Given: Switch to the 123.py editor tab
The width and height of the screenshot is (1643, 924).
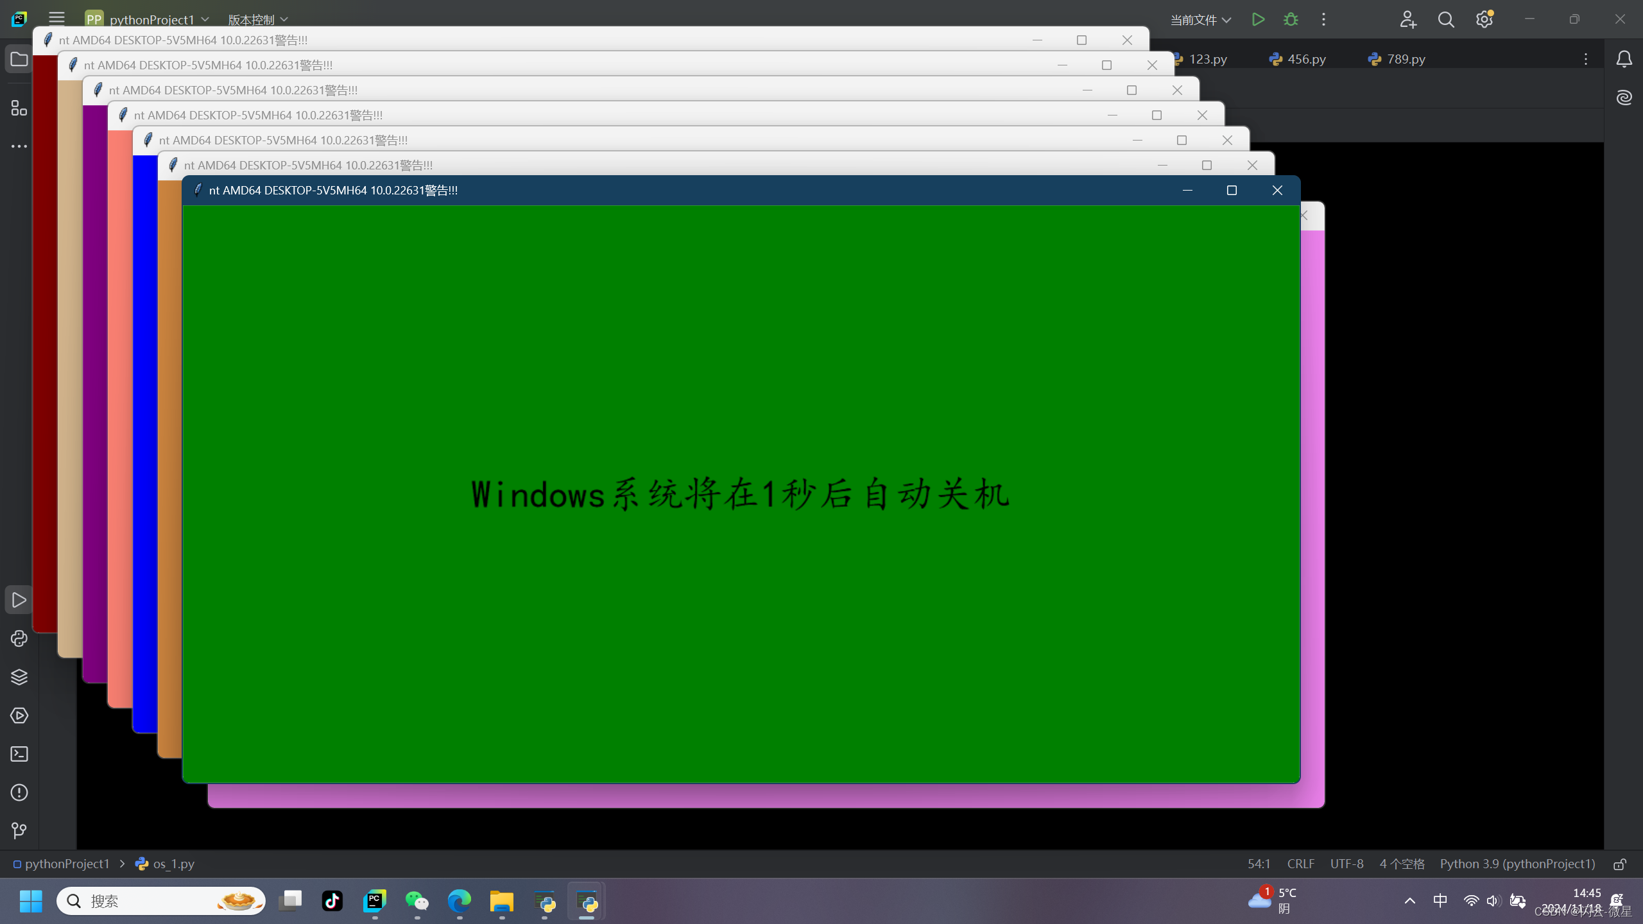Looking at the screenshot, I should coord(1200,59).
